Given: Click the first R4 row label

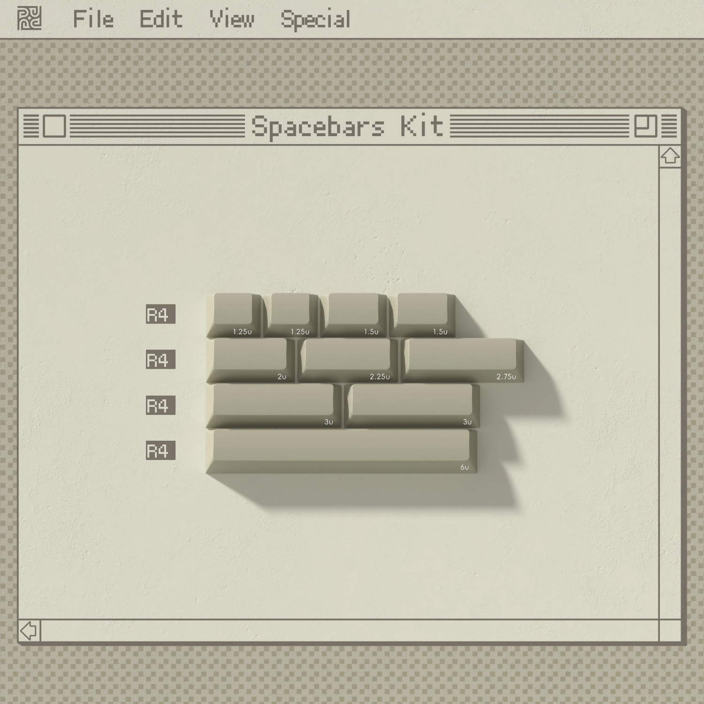Looking at the screenshot, I should point(161,314).
